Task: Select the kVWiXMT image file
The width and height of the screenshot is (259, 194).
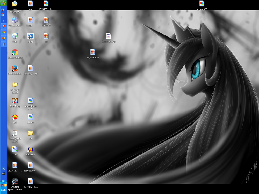Action: (x=46, y=20)
